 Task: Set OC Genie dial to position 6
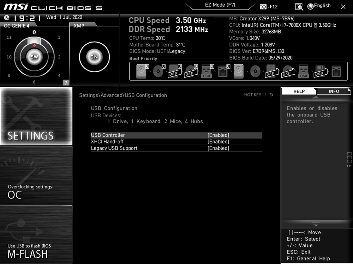coord(34,82)
